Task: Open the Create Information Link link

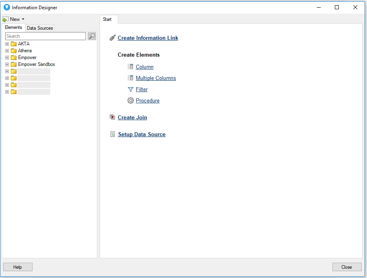Action: click(x=148, y=38)
